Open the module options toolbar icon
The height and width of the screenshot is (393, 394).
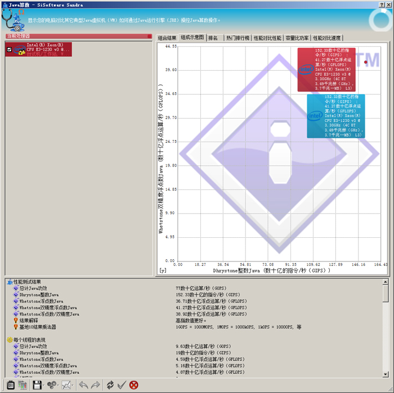click(x=11, y=385)
